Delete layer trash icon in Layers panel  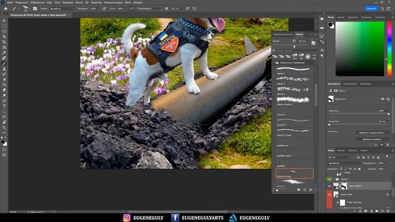click(x=388, y=211)
